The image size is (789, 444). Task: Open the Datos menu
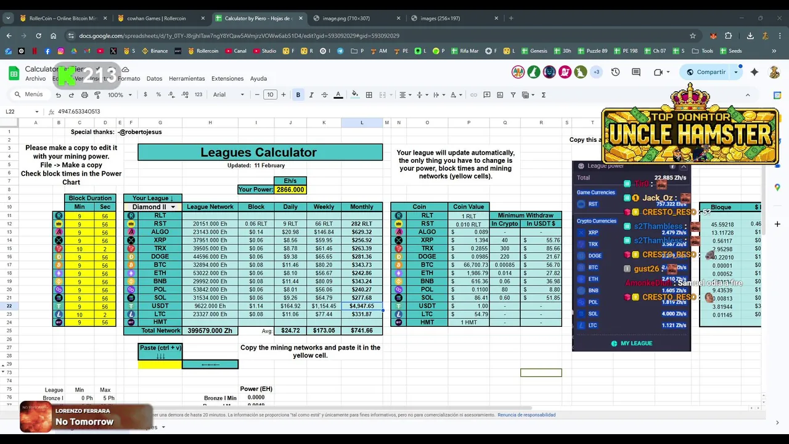[x=154, y=79]
